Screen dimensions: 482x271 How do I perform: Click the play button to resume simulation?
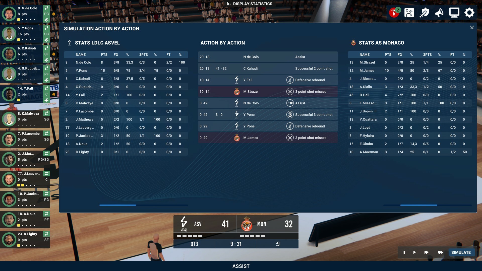pos(415,252)
